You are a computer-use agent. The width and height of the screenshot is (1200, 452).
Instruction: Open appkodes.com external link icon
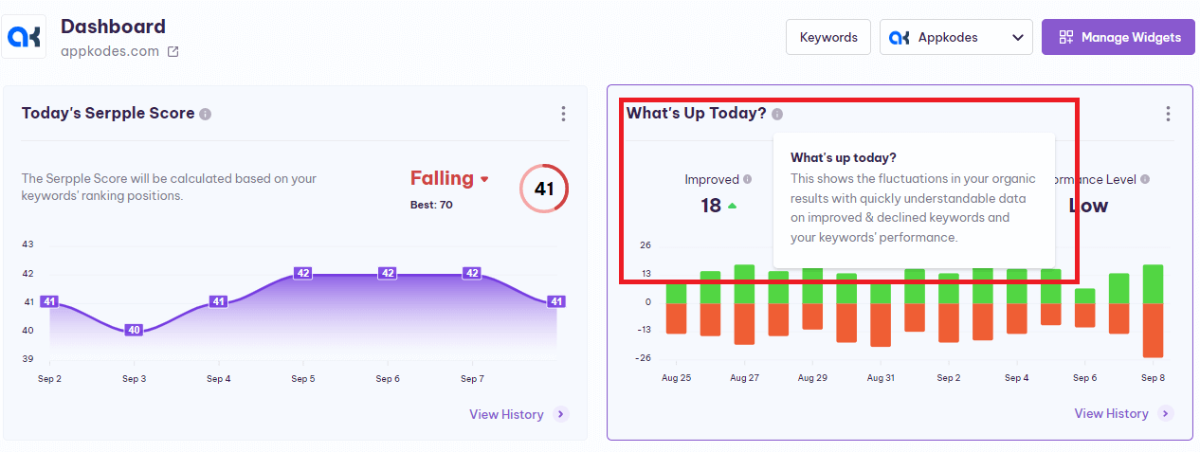pyautogui.click(x=173, y=52)
